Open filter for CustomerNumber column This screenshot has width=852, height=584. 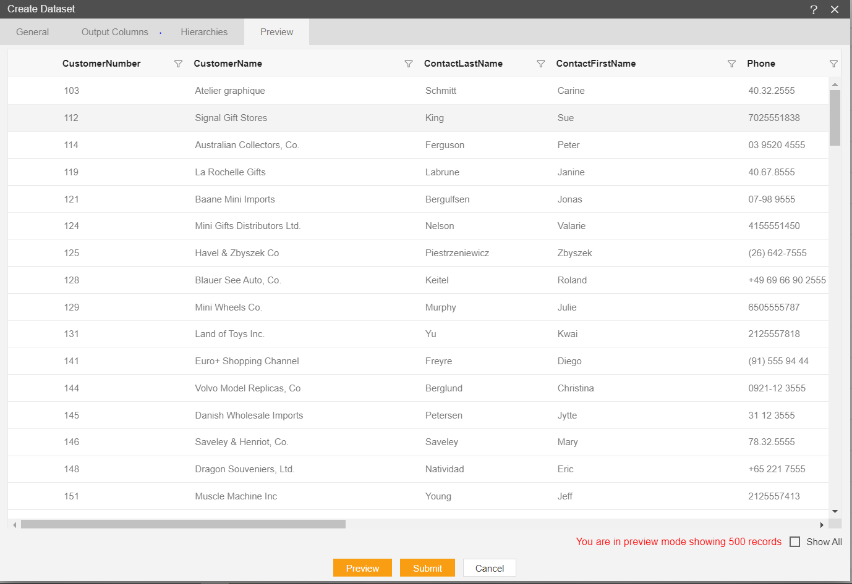(x=178, y=64)
